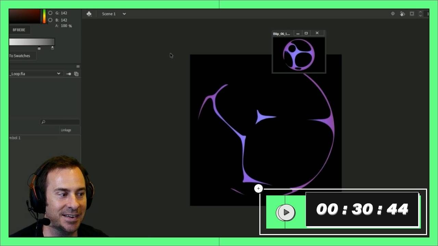The height and width of the screenshot is (246, 438).
Task: Click the purple orb preview thumbnail
Action: [299, 55]
